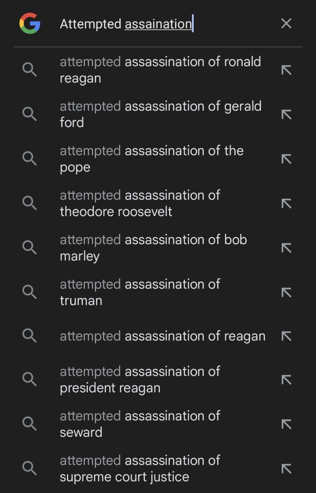Screen dimensions: 316x493
Task: Pick the "supreme court justice" suggestion
Action: click(x=140, y=468)
